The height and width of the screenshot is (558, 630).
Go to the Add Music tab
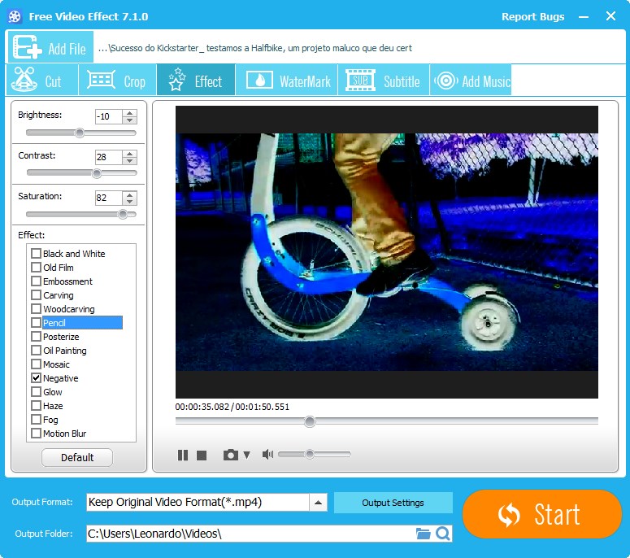tap(471, 80)
